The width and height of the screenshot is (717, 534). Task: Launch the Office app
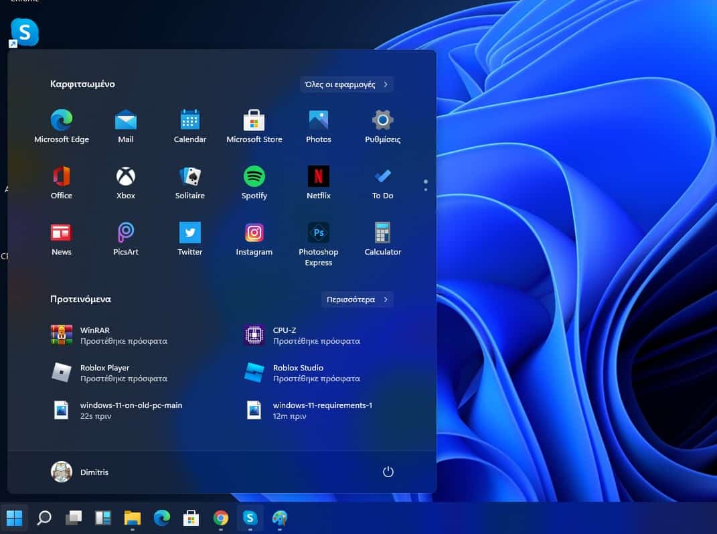tap(62, 182)
